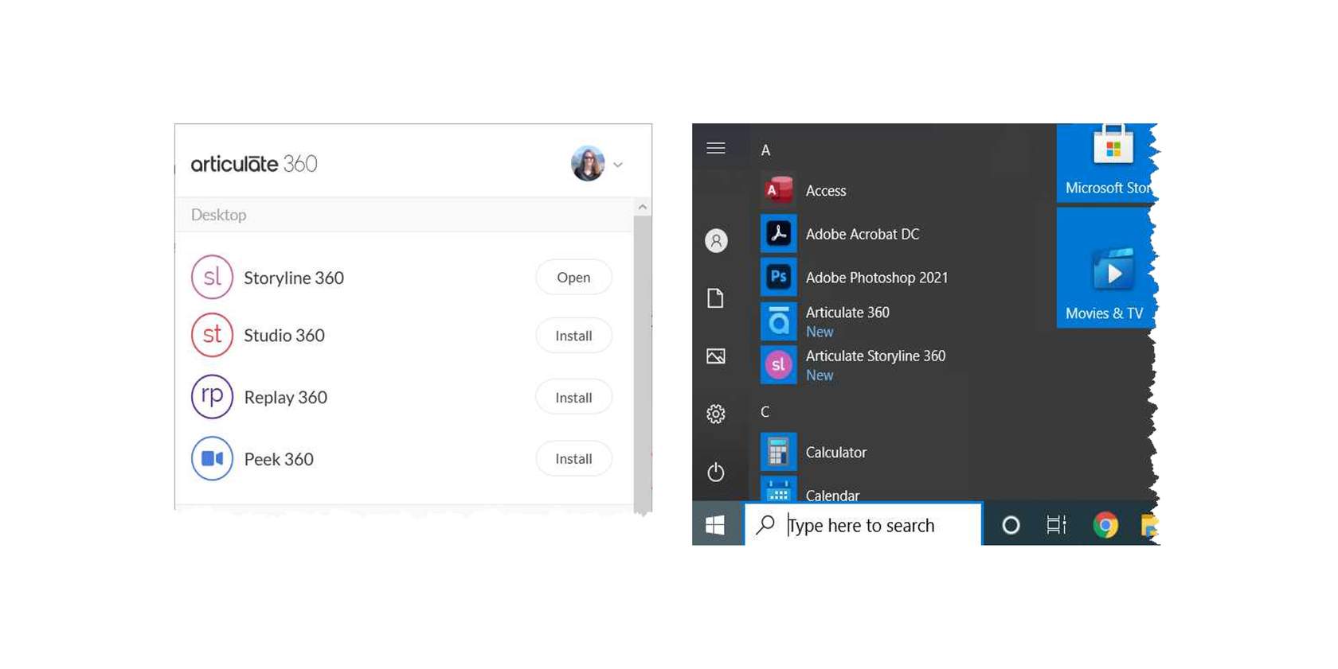Open the Movies & TV tile
Screen dimensions: 1338x669
click(1105, 267)
